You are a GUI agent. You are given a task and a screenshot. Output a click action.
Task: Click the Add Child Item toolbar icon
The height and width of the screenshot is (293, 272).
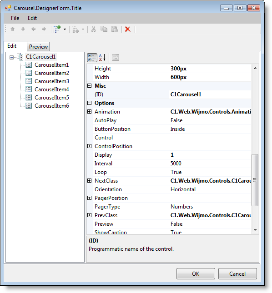tap(57, 30)
